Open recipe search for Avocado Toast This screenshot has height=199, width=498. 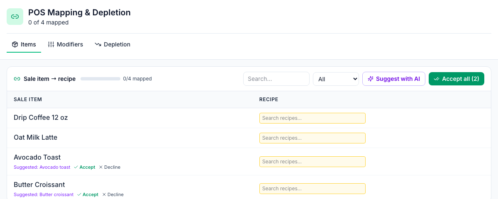point(312,162)
